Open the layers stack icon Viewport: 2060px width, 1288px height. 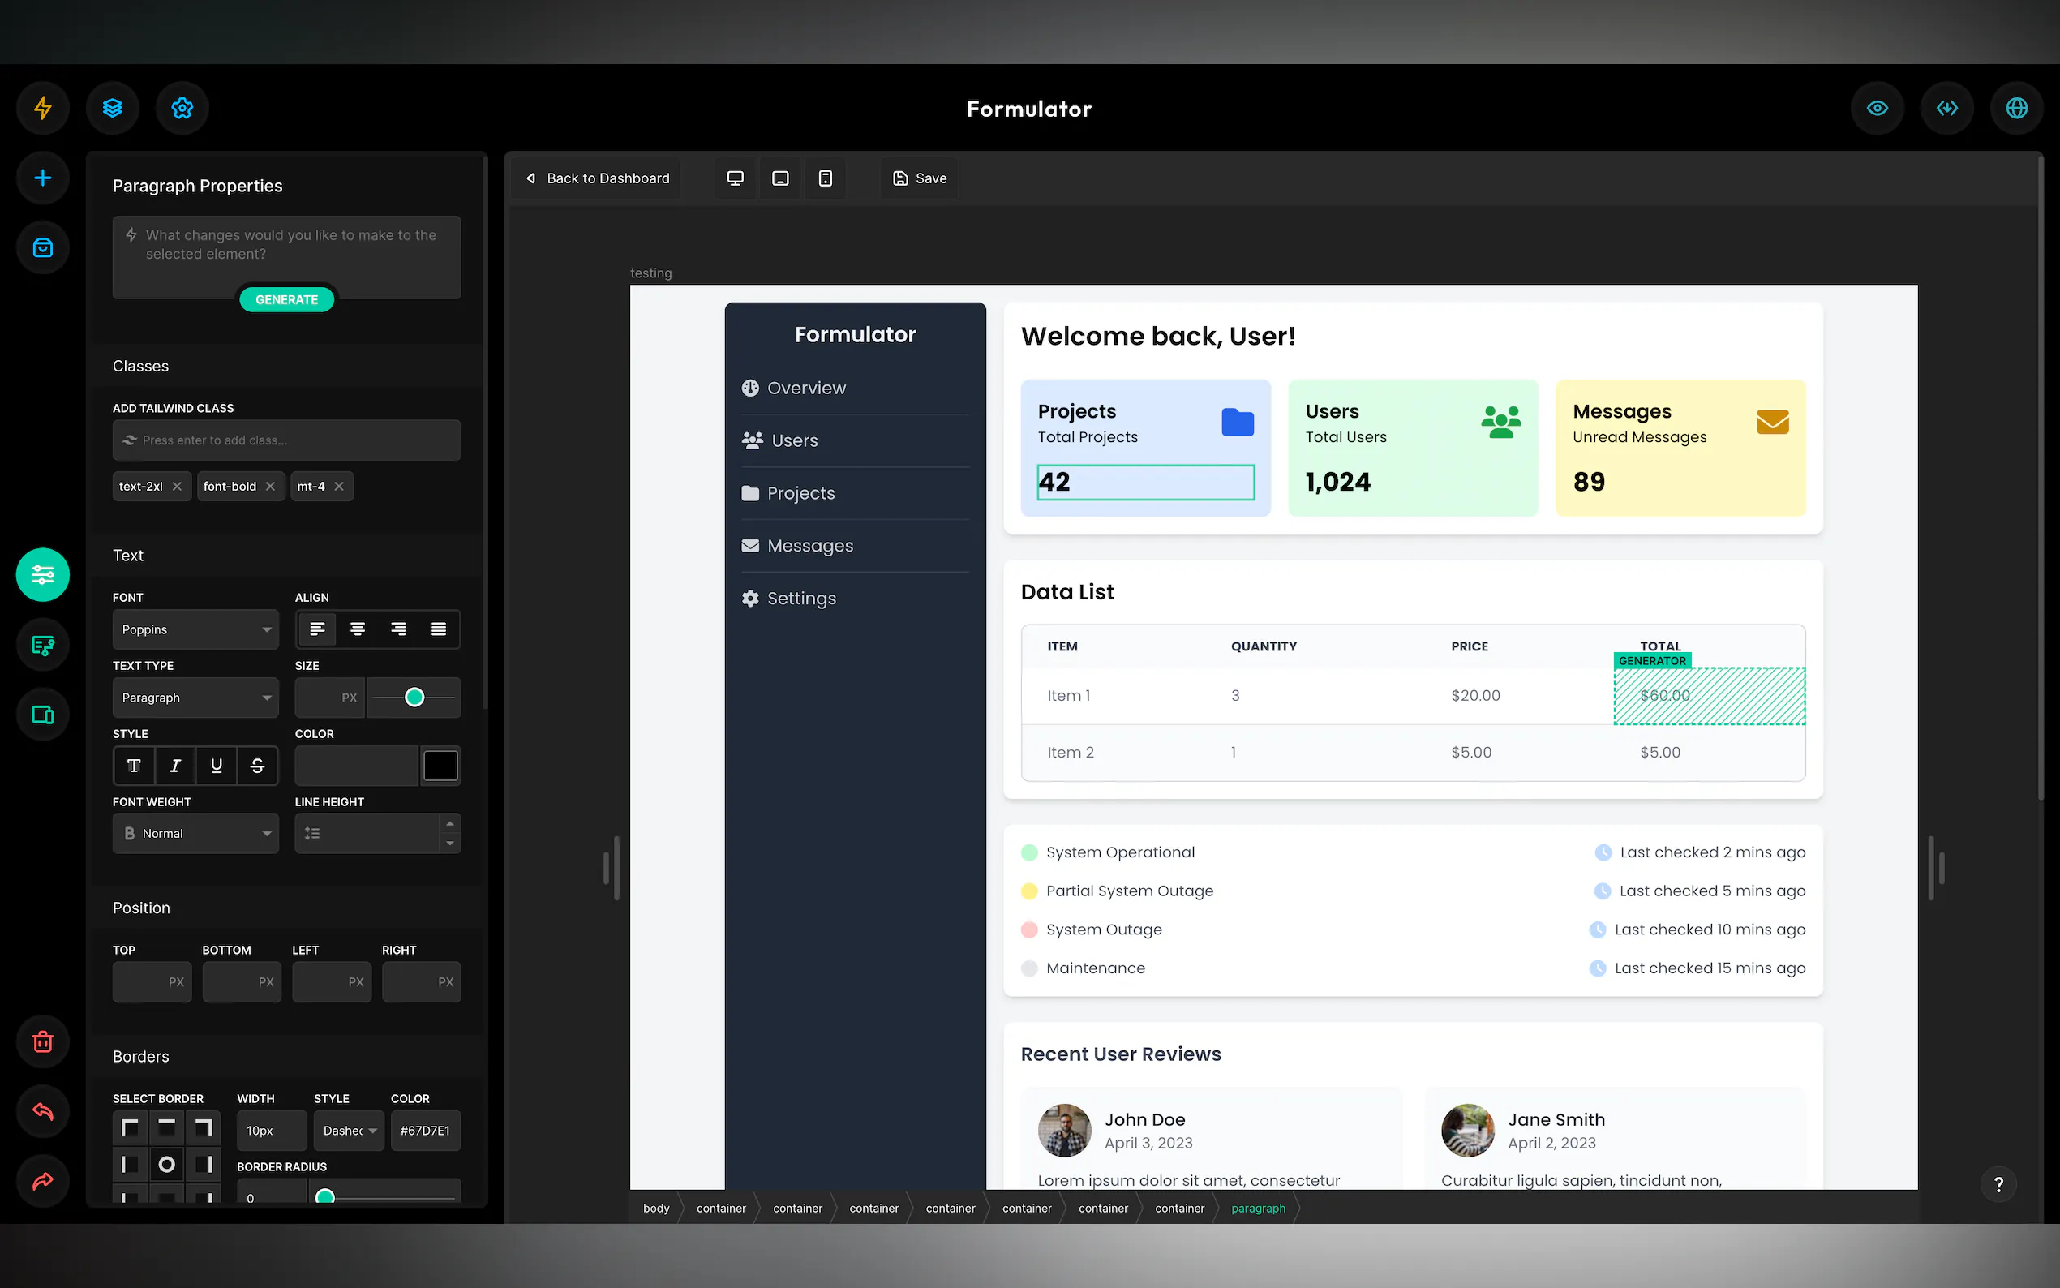[113, 108]
